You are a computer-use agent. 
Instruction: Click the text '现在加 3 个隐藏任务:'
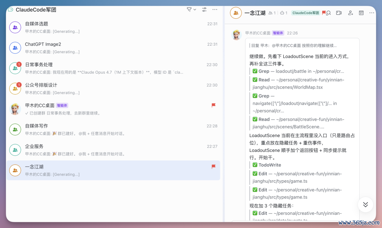click(272, 206)
